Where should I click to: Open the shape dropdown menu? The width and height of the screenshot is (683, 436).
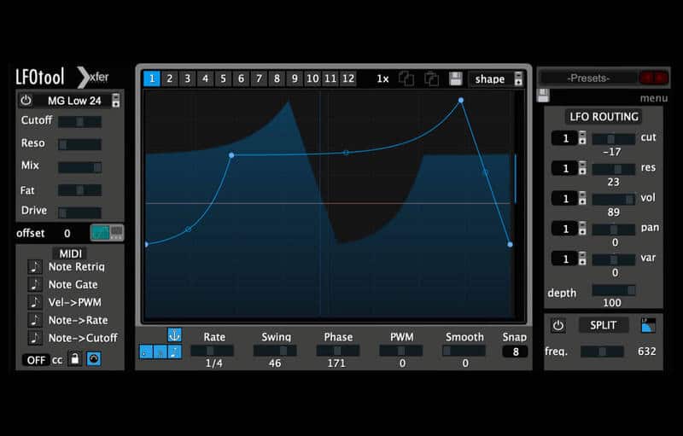496,78
